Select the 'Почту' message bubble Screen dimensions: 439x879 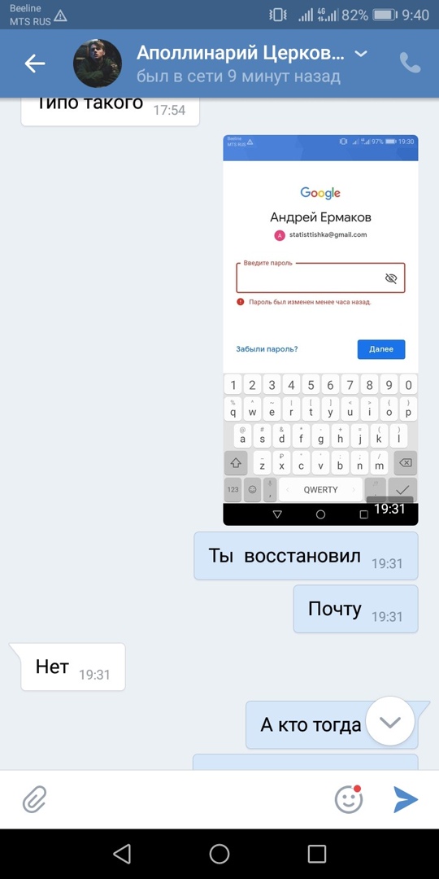355,610
